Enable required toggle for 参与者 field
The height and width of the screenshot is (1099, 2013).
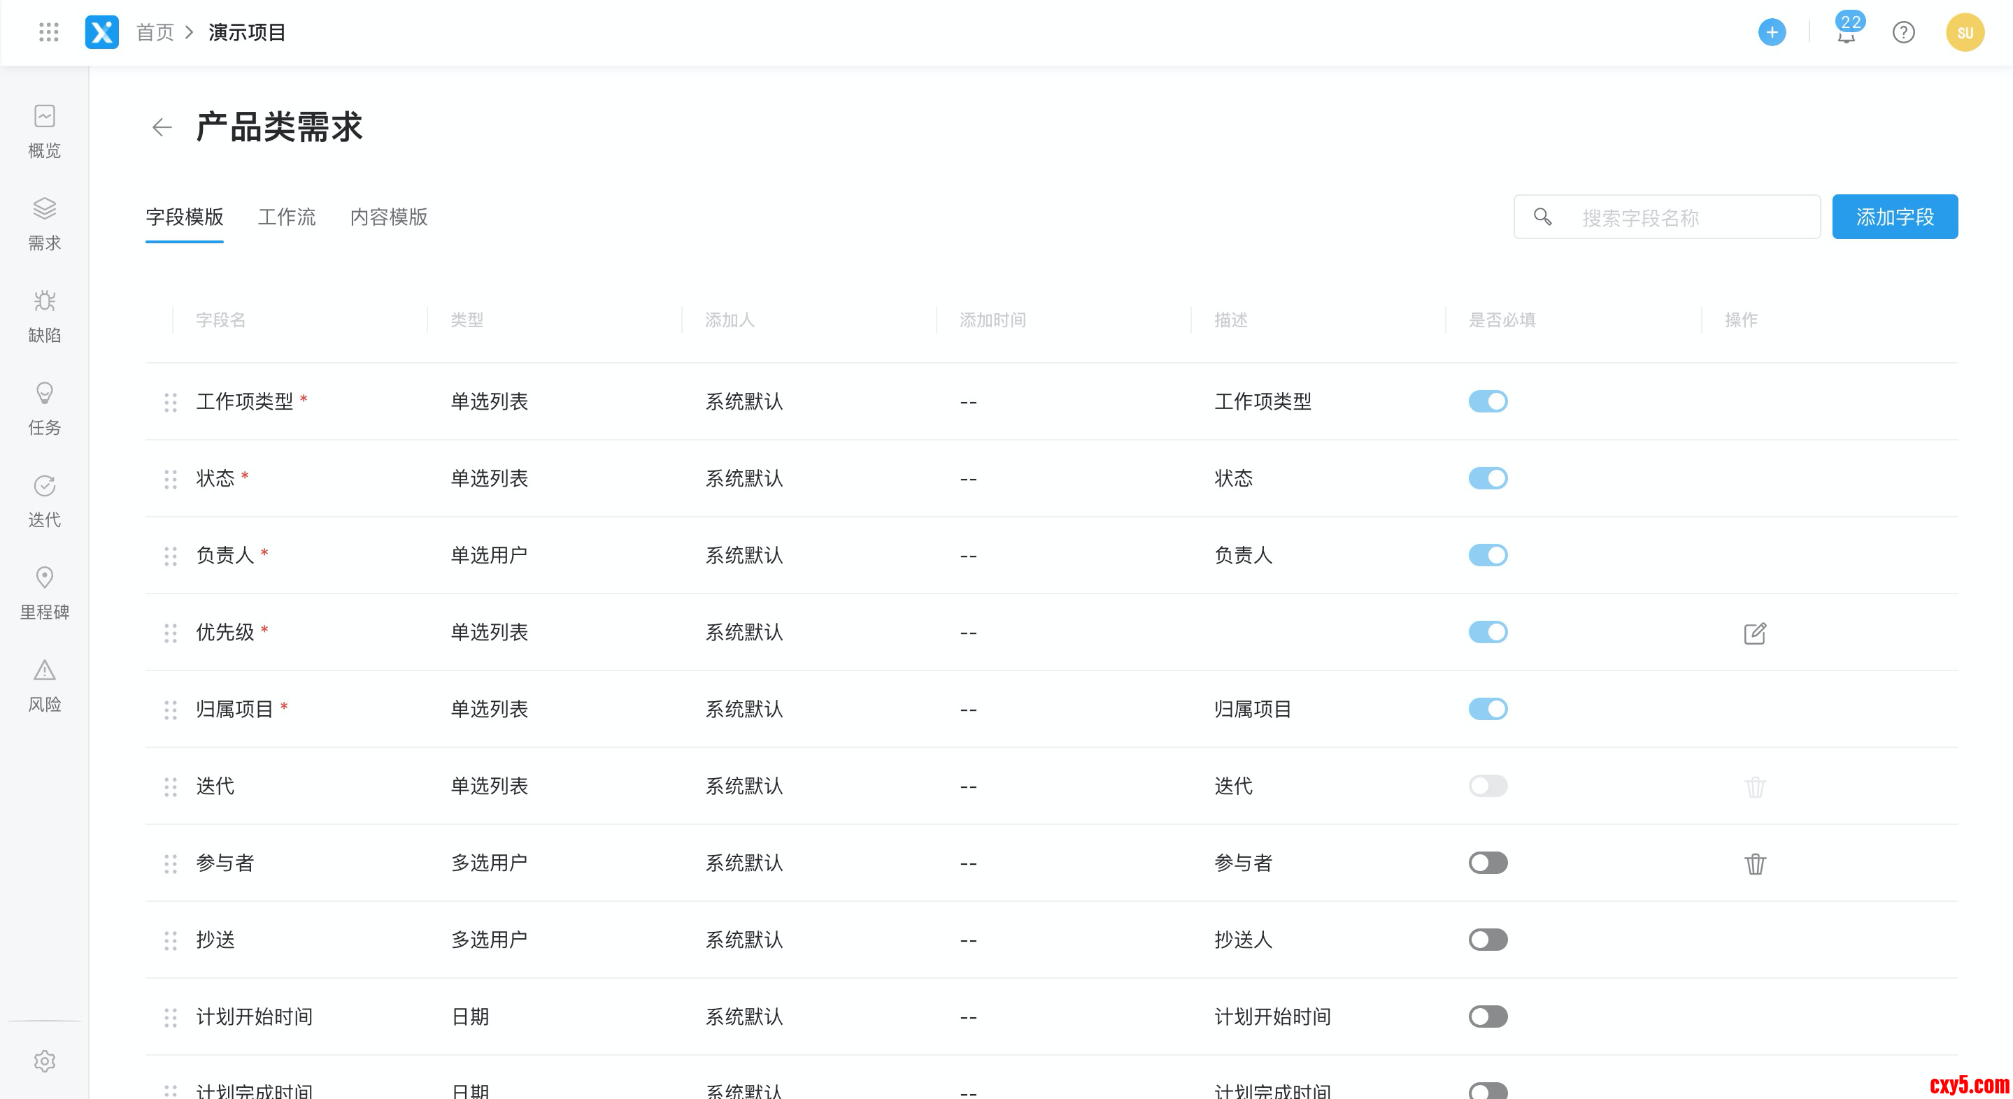click(x=1487, y=862)
